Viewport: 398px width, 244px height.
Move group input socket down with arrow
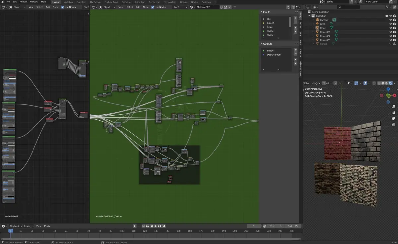296,32
